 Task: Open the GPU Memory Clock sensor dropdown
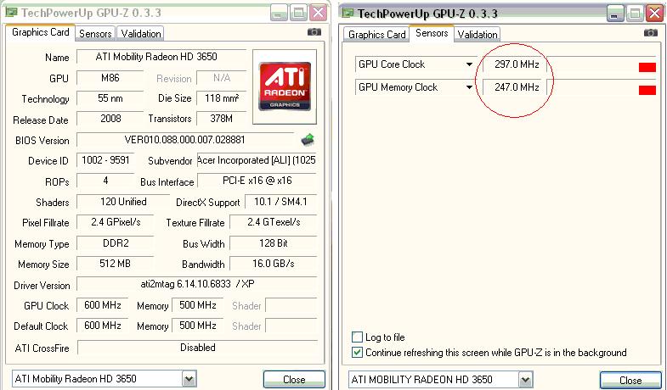(x=469, y=87)
